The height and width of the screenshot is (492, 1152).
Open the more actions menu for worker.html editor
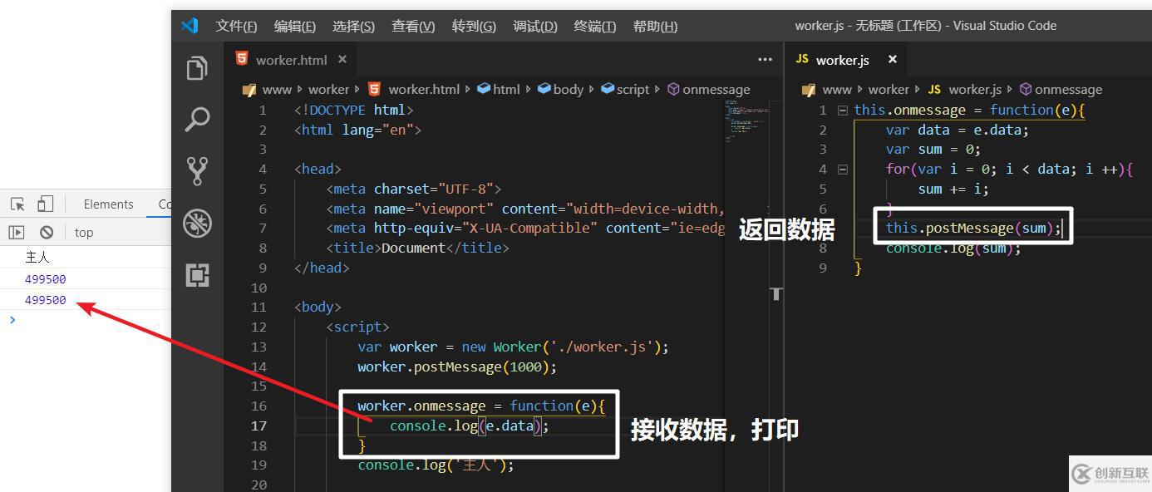click(x=766, y=60)
